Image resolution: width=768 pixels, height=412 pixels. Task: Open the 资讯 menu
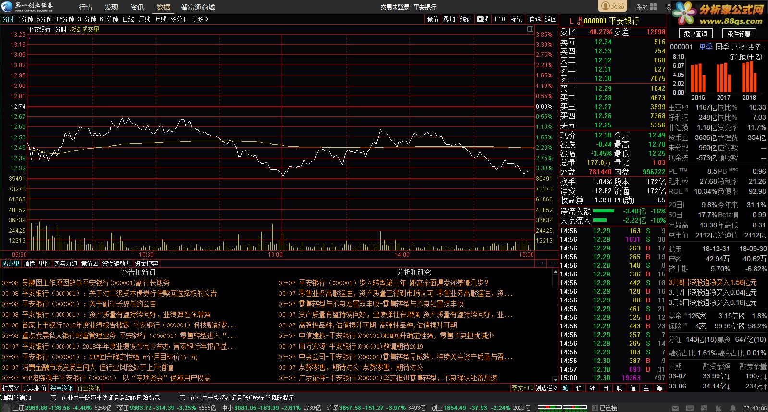(137, 7)
